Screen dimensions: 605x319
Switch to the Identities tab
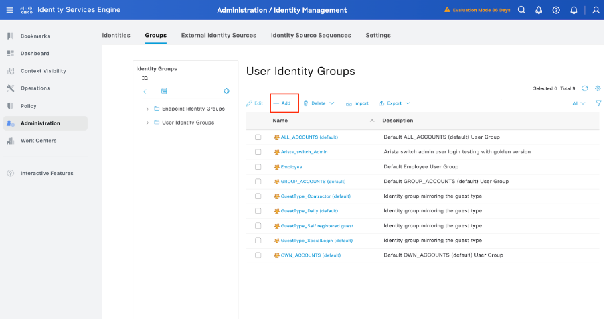(116, 35)
